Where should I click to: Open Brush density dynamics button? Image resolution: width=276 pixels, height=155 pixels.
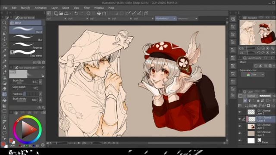point(41,100)
